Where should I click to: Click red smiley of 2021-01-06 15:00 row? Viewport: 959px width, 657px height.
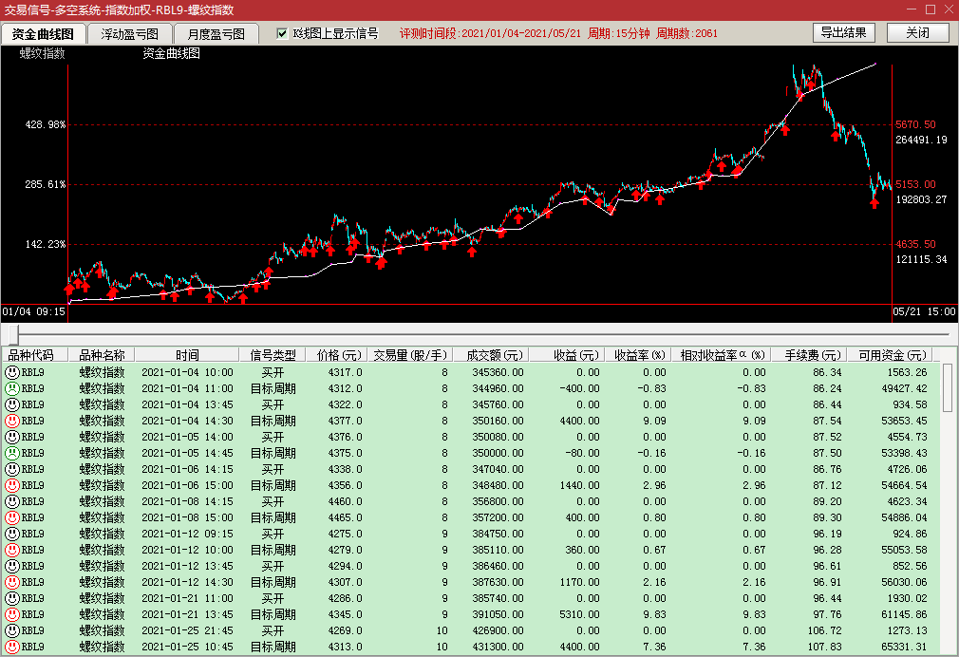pyautogui.click(x=12, y=485)
